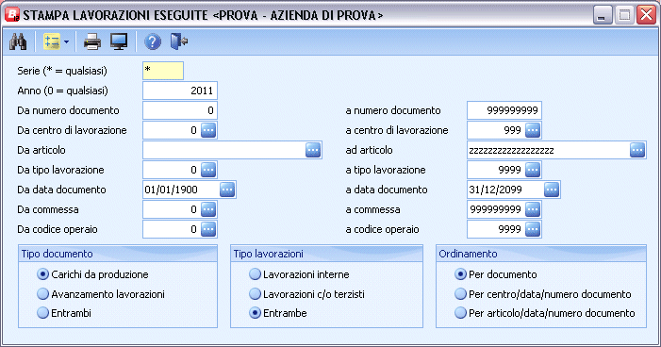
Task: Click the yellow list settings toolbar icon
Action: (52, 41)
